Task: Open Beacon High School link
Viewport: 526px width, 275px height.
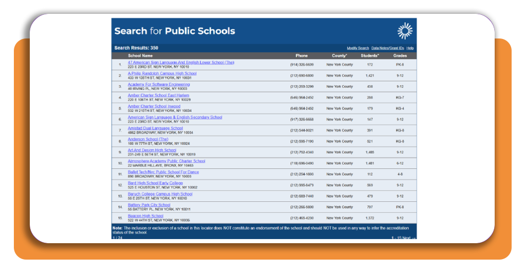Action: [145, 216]
